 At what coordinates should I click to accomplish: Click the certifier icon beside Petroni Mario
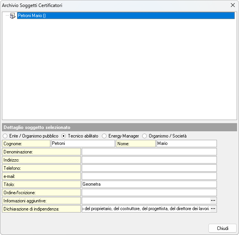[12, 16]
